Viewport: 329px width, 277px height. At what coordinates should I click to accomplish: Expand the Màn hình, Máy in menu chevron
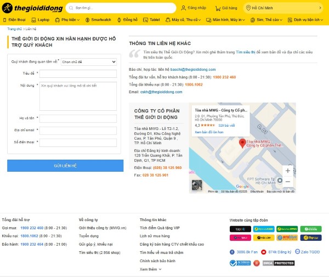point(243,20)
